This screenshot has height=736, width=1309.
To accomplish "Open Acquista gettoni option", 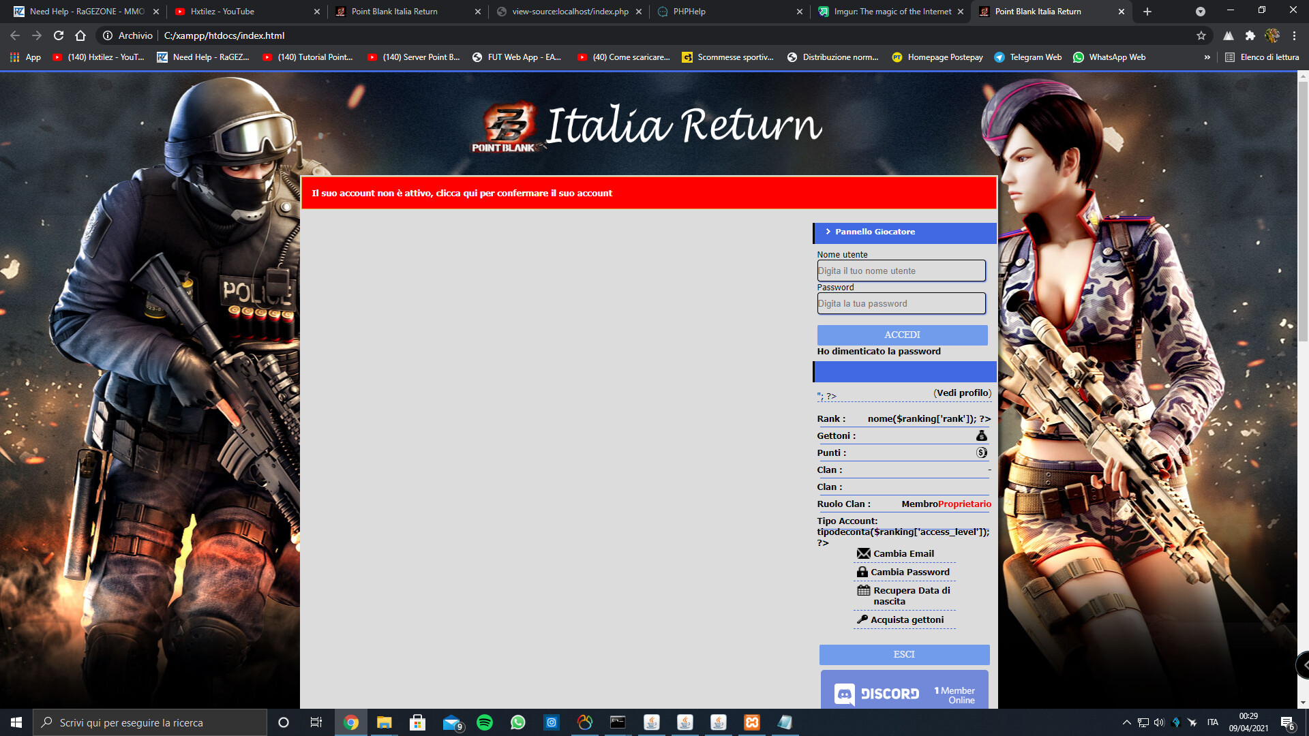I will pyautogui.click(x=901, y=619).
